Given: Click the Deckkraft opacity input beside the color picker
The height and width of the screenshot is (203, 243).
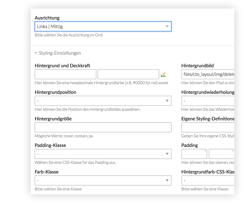Looking at the screenshot, I should coord(128,74).
